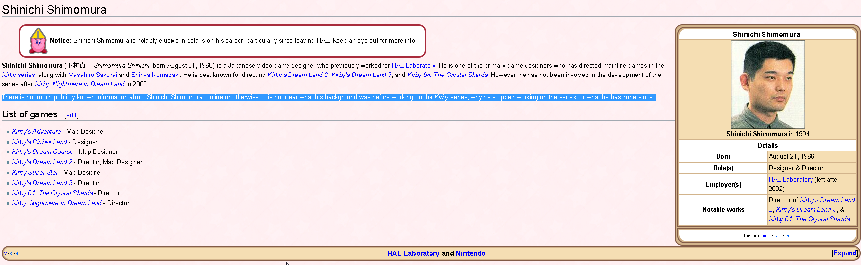Click the navbox 'e' edit link

point(17,253)
